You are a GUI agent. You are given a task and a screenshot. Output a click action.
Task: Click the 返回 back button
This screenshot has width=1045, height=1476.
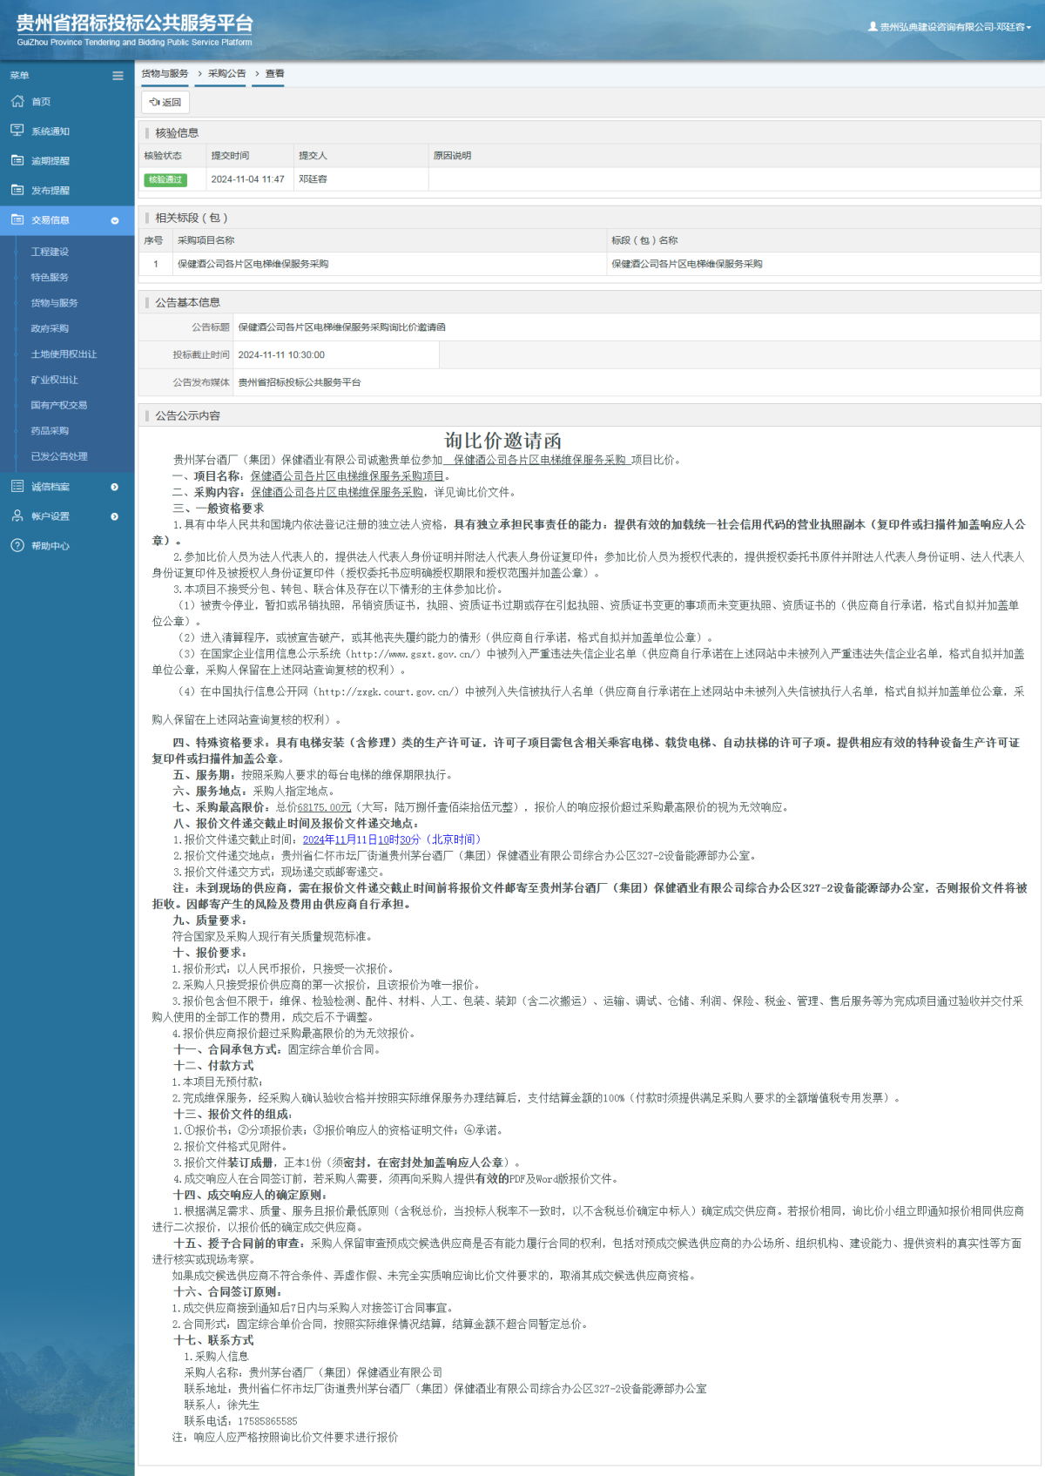click(x=165, y=102)
